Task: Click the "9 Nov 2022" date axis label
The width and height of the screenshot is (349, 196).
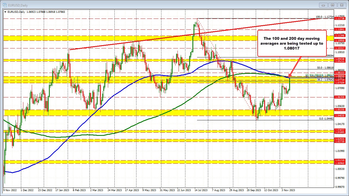Action: click(10, 190)
